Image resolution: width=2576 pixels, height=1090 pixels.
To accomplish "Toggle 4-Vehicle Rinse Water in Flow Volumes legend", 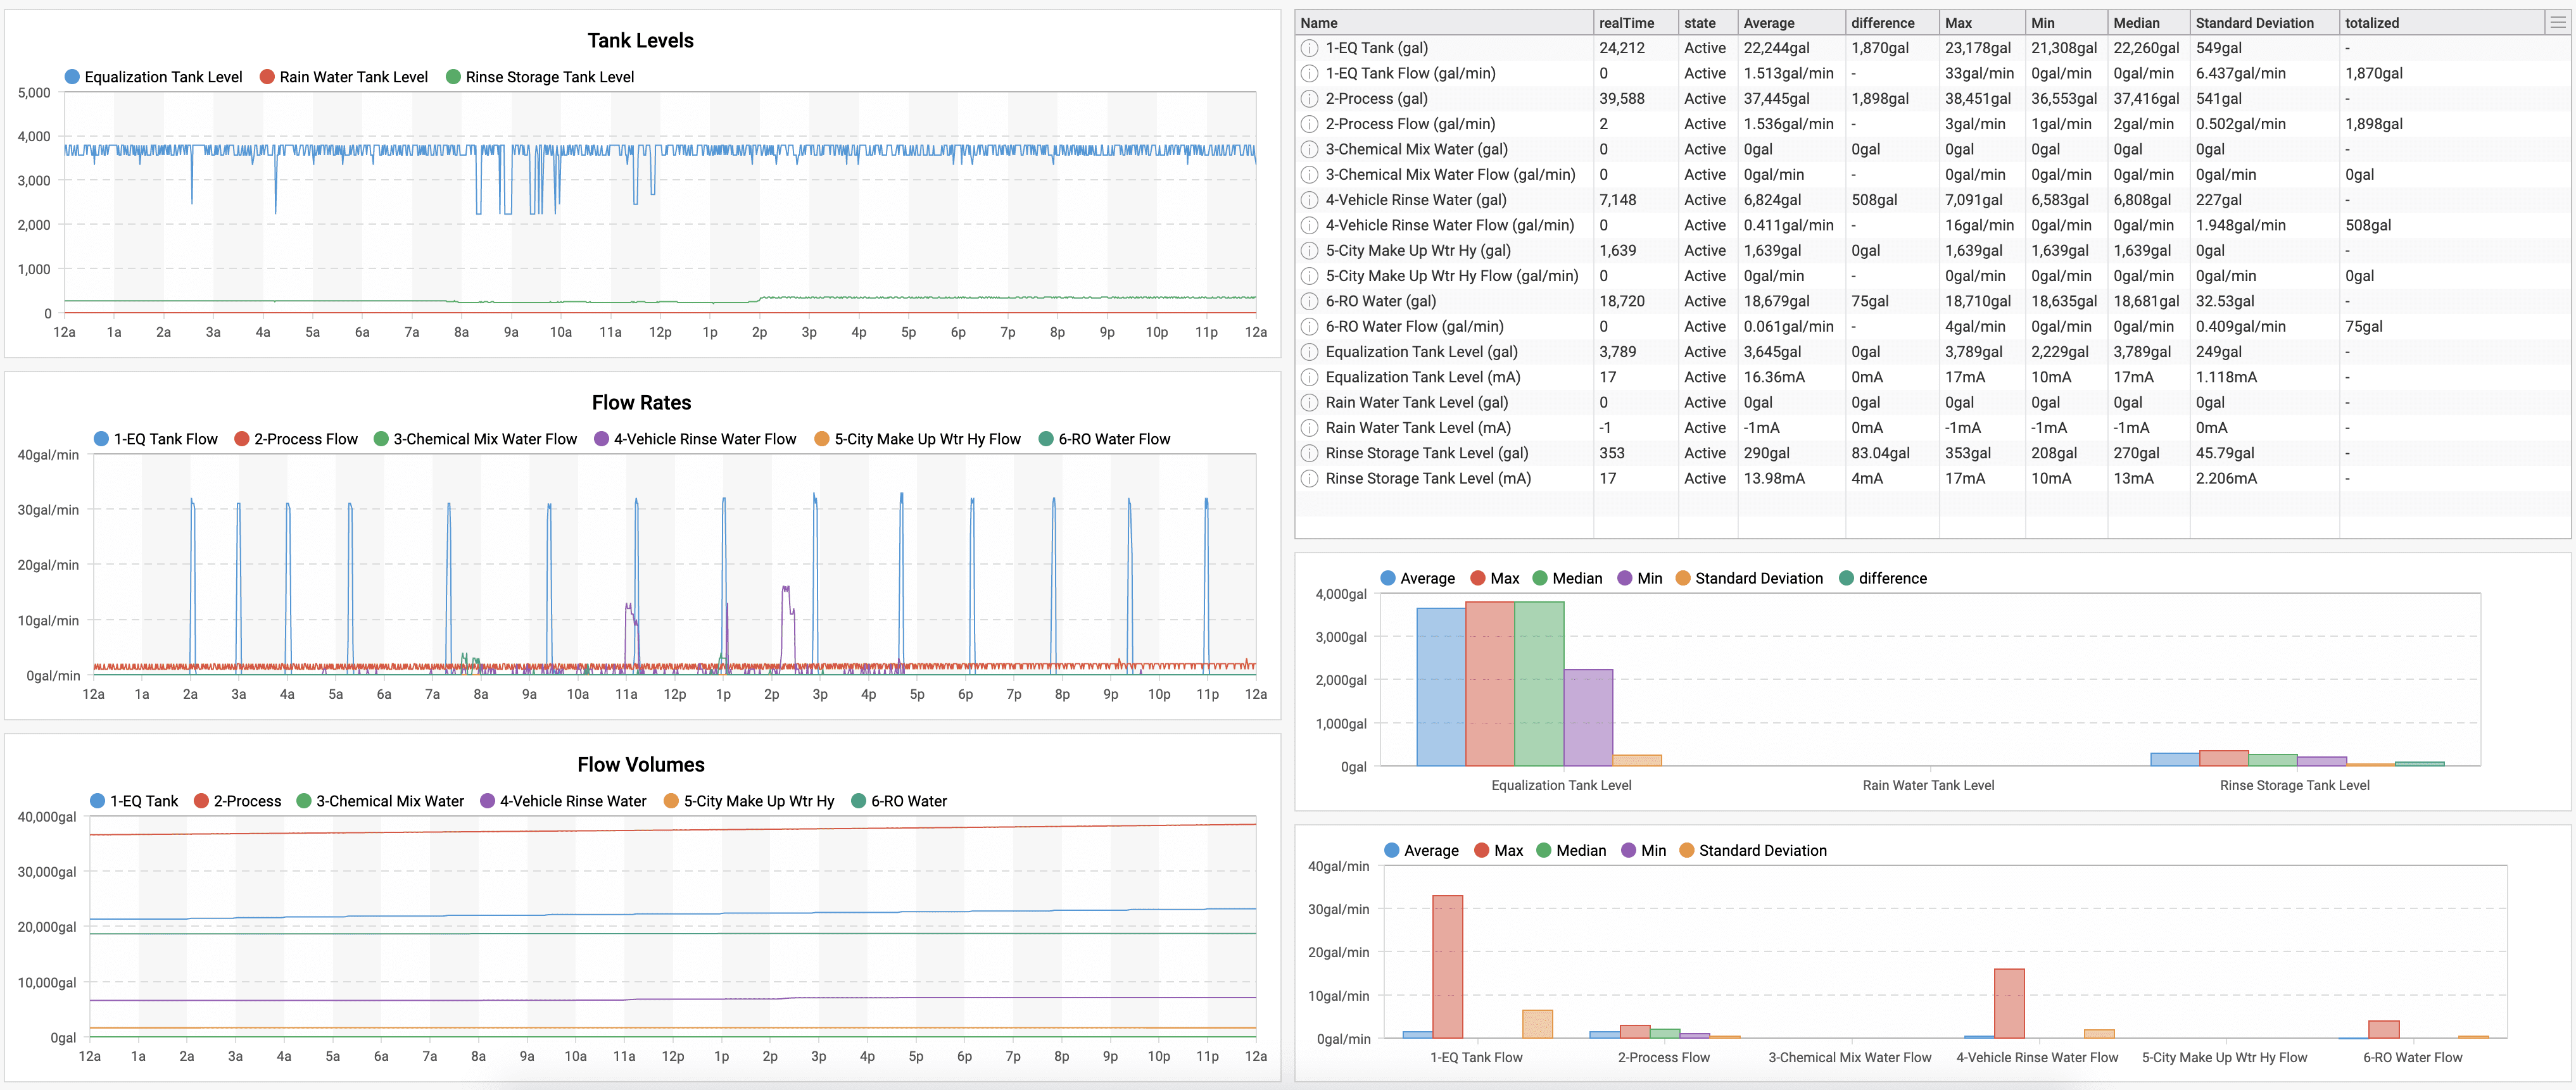I will tap(564, 801).
